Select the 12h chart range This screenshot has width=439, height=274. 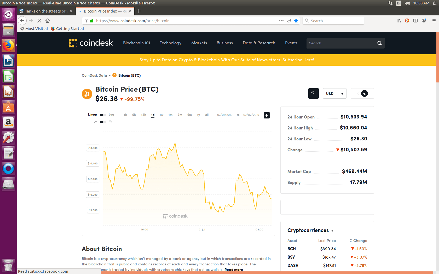point(143,115)
